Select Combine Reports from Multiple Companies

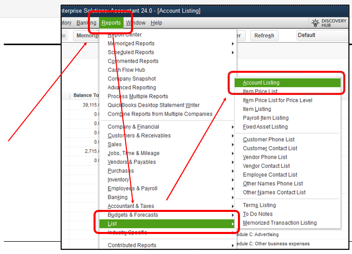(x=167, y=114)
